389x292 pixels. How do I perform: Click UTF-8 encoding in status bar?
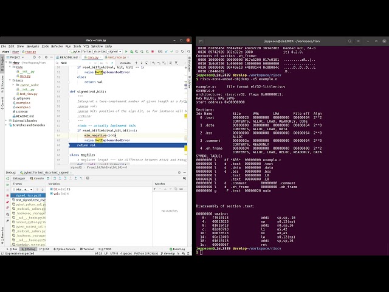[114, 254]
